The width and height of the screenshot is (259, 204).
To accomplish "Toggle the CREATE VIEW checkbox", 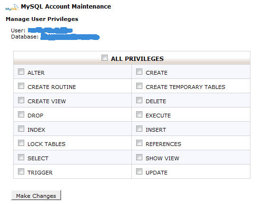I will (x=21, y=100).
